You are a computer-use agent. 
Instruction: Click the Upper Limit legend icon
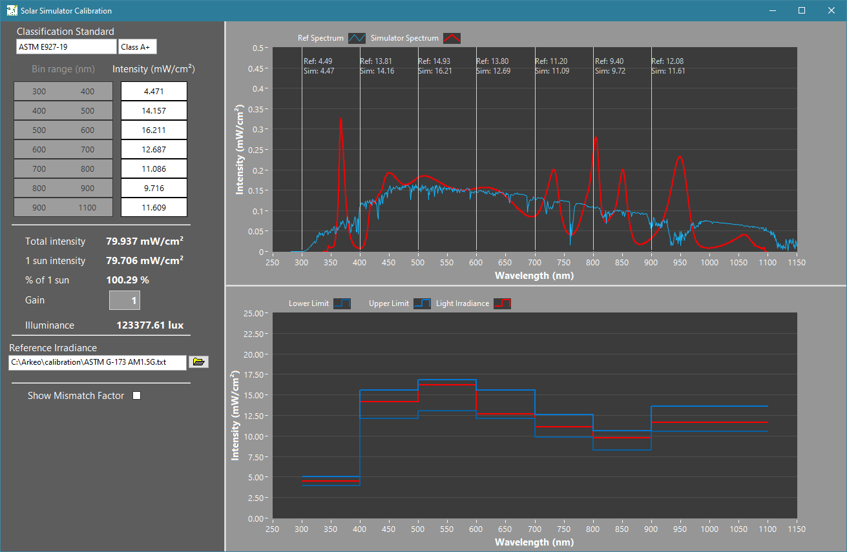[422, 303]
